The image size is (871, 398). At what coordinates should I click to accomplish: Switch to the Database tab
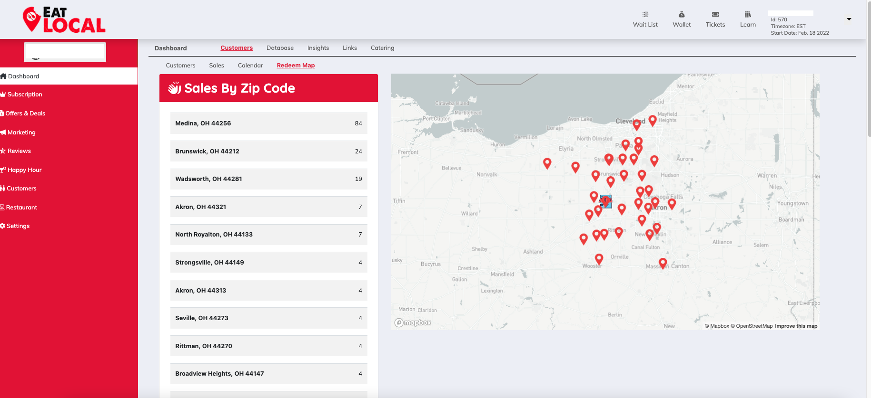pos(280,48)
